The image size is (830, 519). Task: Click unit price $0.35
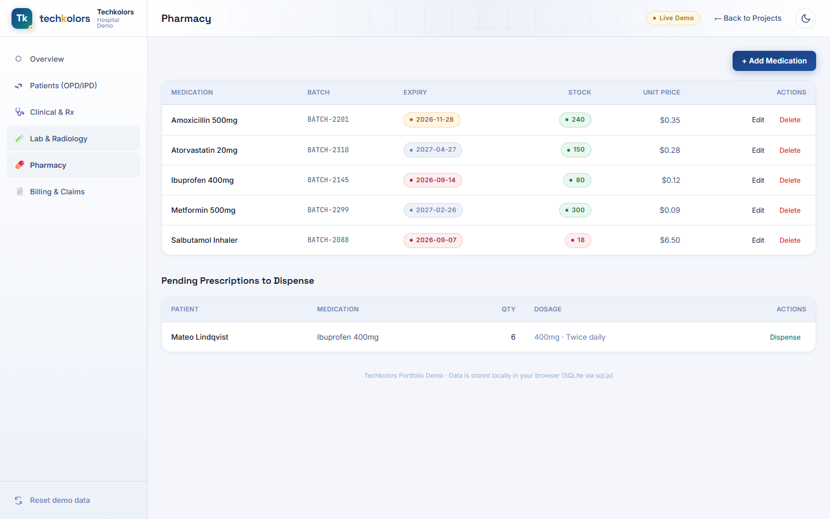coord(670,121)
